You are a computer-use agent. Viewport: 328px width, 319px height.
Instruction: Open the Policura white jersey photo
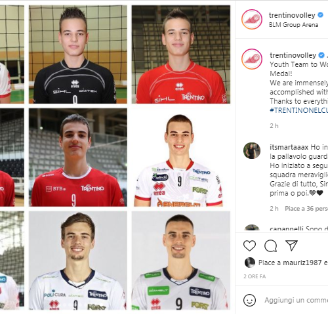coord(78,261)
